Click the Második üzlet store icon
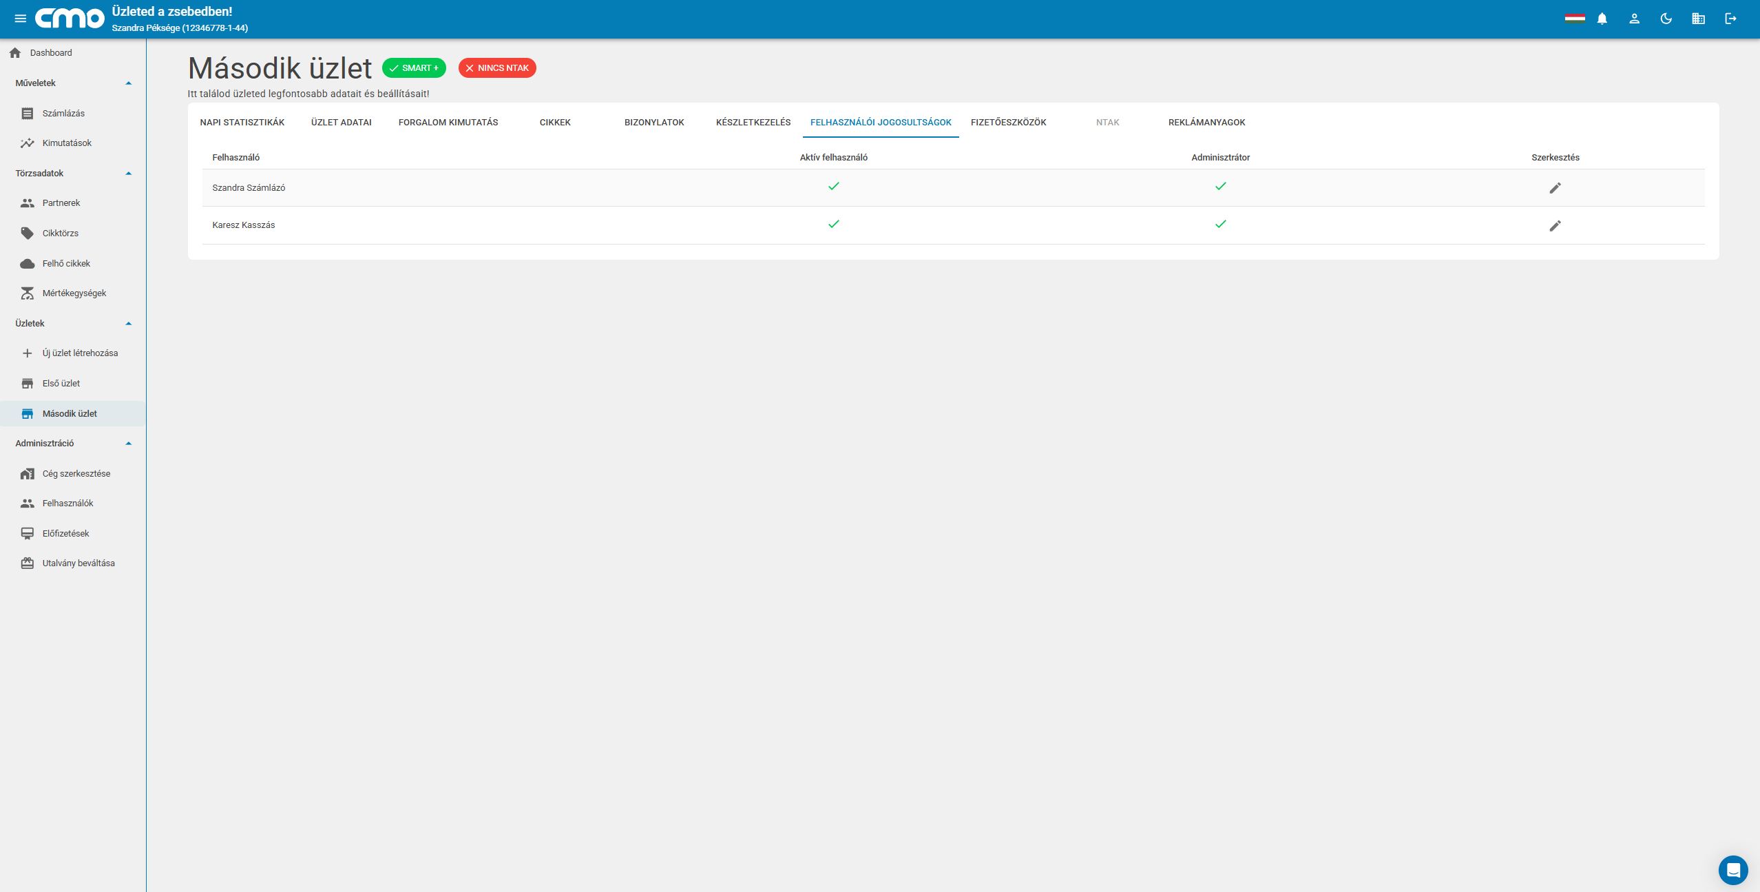 coord(28,414)
